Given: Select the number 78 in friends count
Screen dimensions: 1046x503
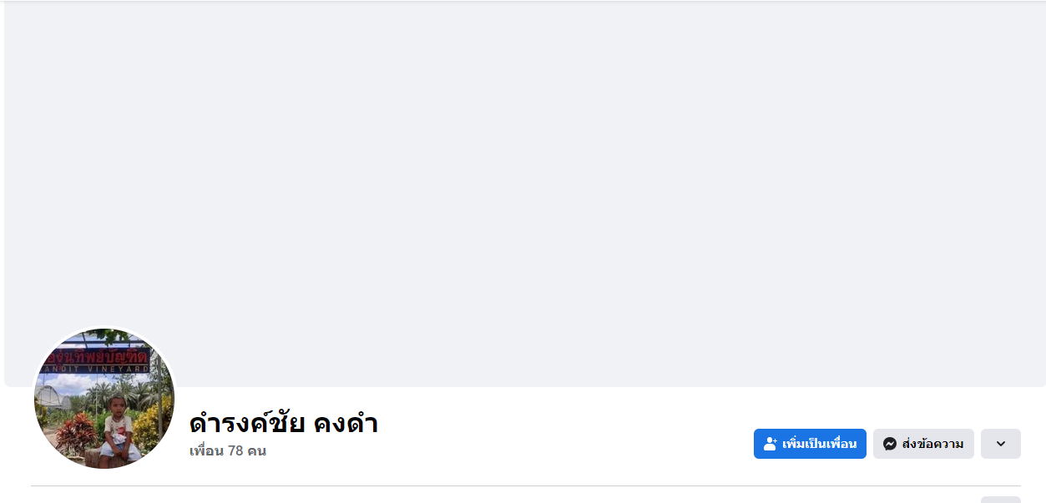Looking at the screenshot, I should click(236, 451).
